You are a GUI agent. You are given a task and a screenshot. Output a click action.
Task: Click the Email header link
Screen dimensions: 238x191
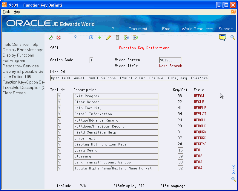click(167, 29)
